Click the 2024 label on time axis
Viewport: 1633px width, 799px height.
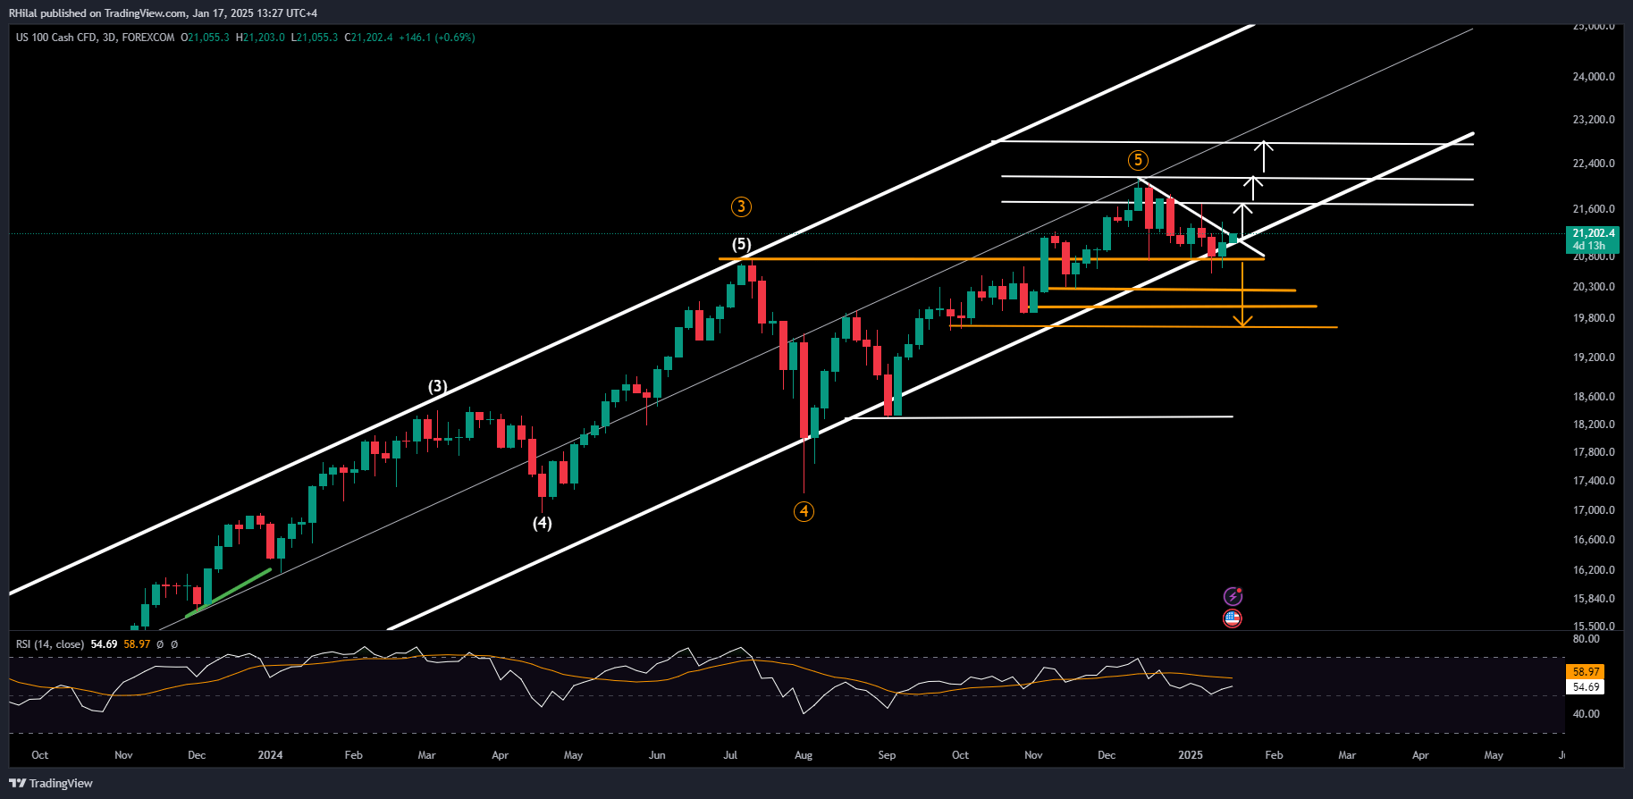coord(270,755)
